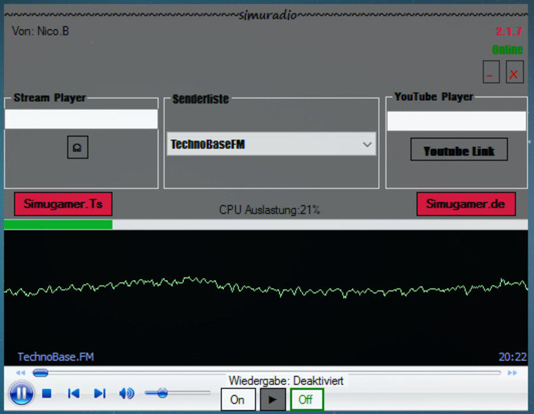
Task: Click the stop playback square icon
Action: coord(47,393)
